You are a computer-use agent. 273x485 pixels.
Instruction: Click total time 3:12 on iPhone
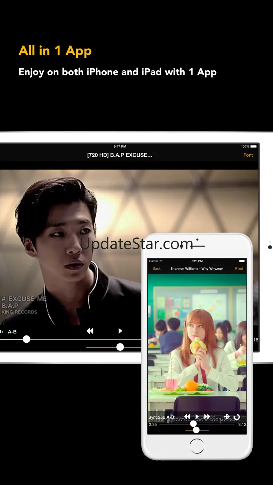(x=242, y=425)
